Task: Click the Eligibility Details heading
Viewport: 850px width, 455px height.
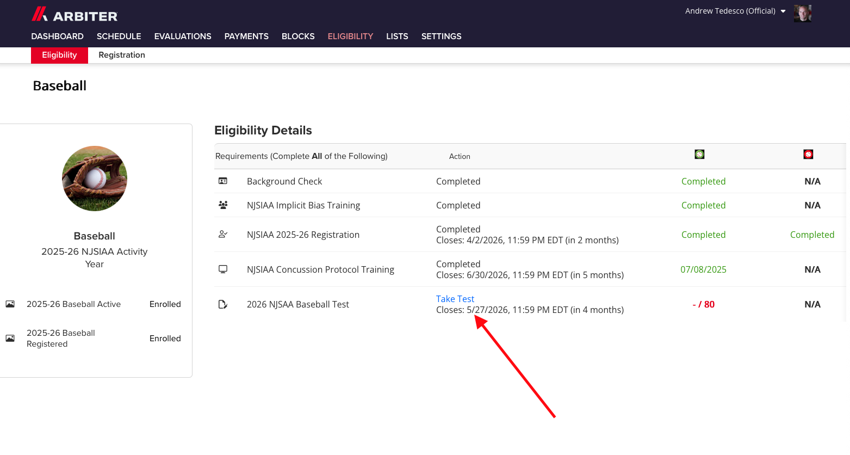Action: [x=263, y=131]
